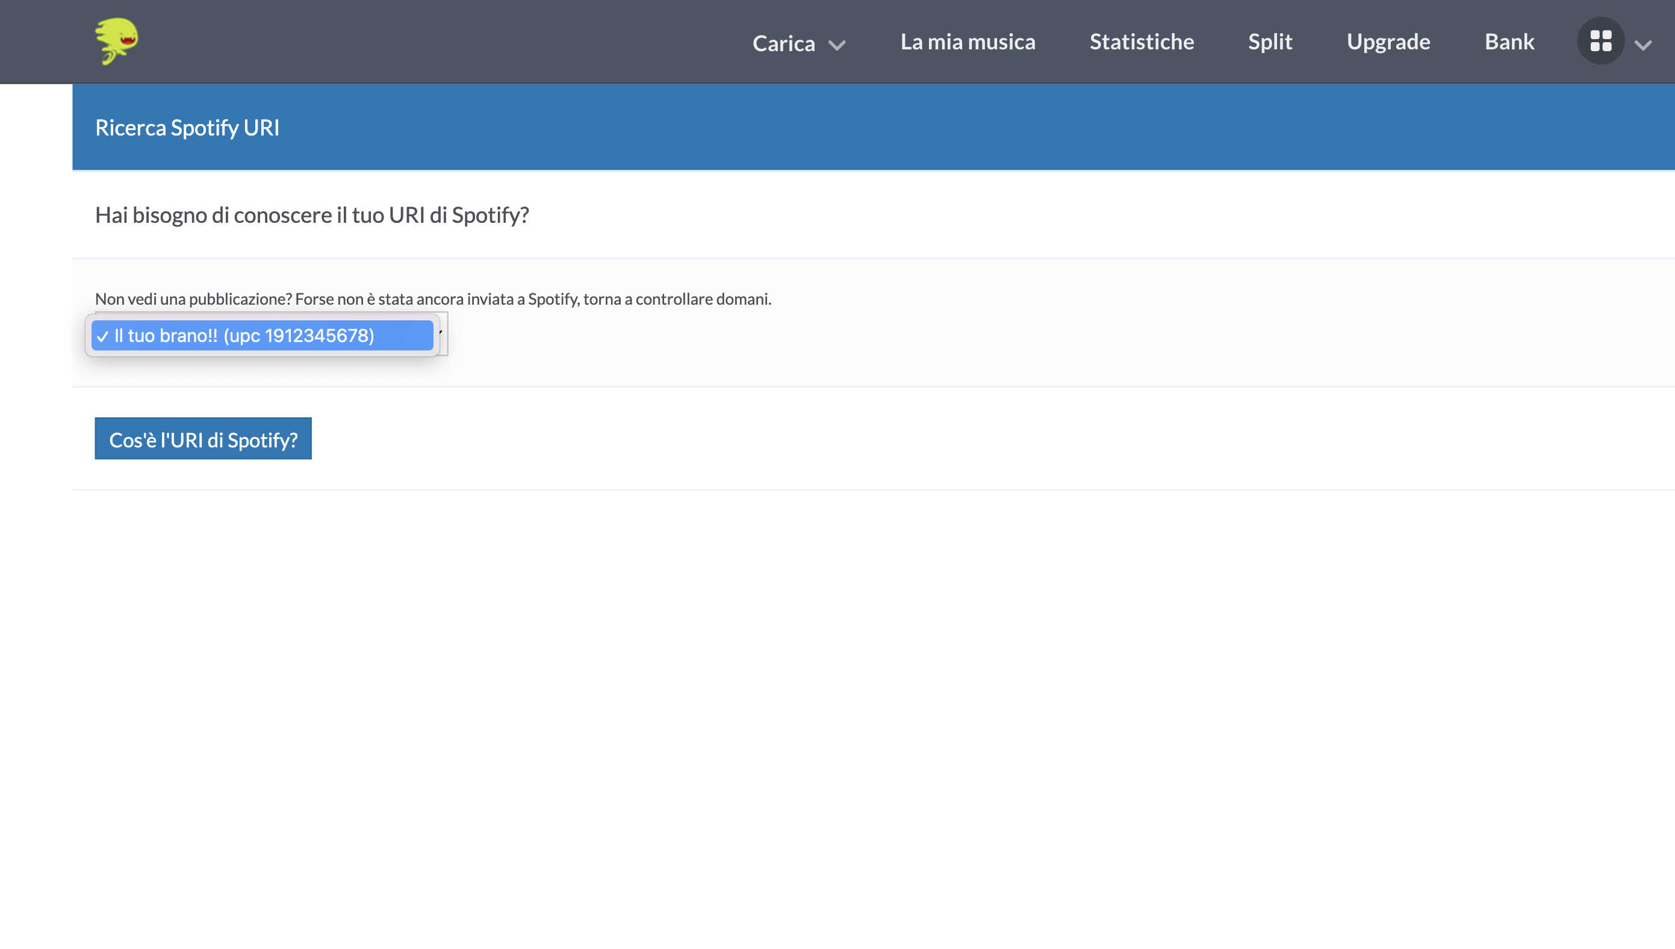Select the 'Il tuo brano!!' release option
The height and width of the screenshot is (949, 1675).
262,335
